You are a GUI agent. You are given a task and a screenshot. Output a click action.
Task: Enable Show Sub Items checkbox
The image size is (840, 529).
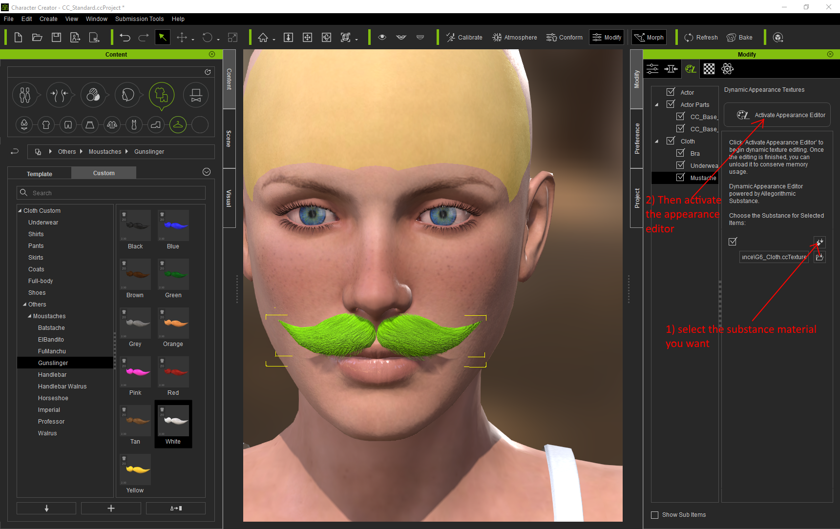(x=655, y=515)
